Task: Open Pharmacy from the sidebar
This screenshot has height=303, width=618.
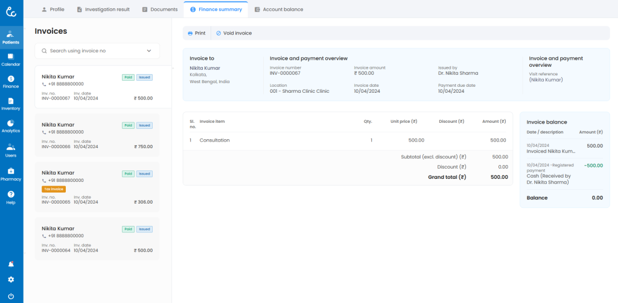Action: [11, 173]
